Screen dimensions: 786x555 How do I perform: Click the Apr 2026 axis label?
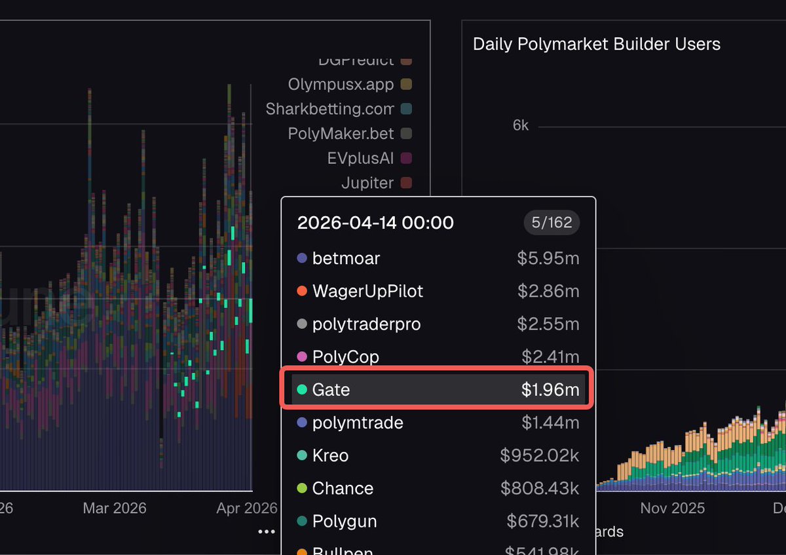coord(247,508)
